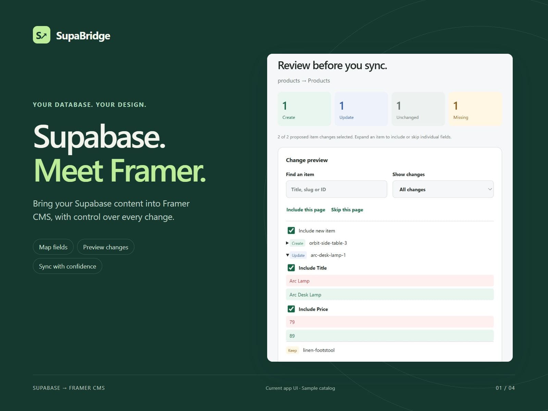Expand the orbit-side-table-3 disclosure triangle

287,243
